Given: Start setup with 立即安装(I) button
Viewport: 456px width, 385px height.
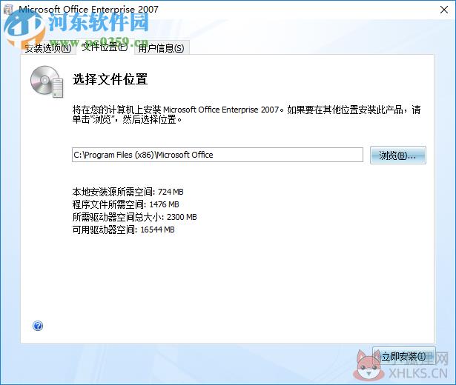Looking at the screenshot, I should (x=403, y=356).
